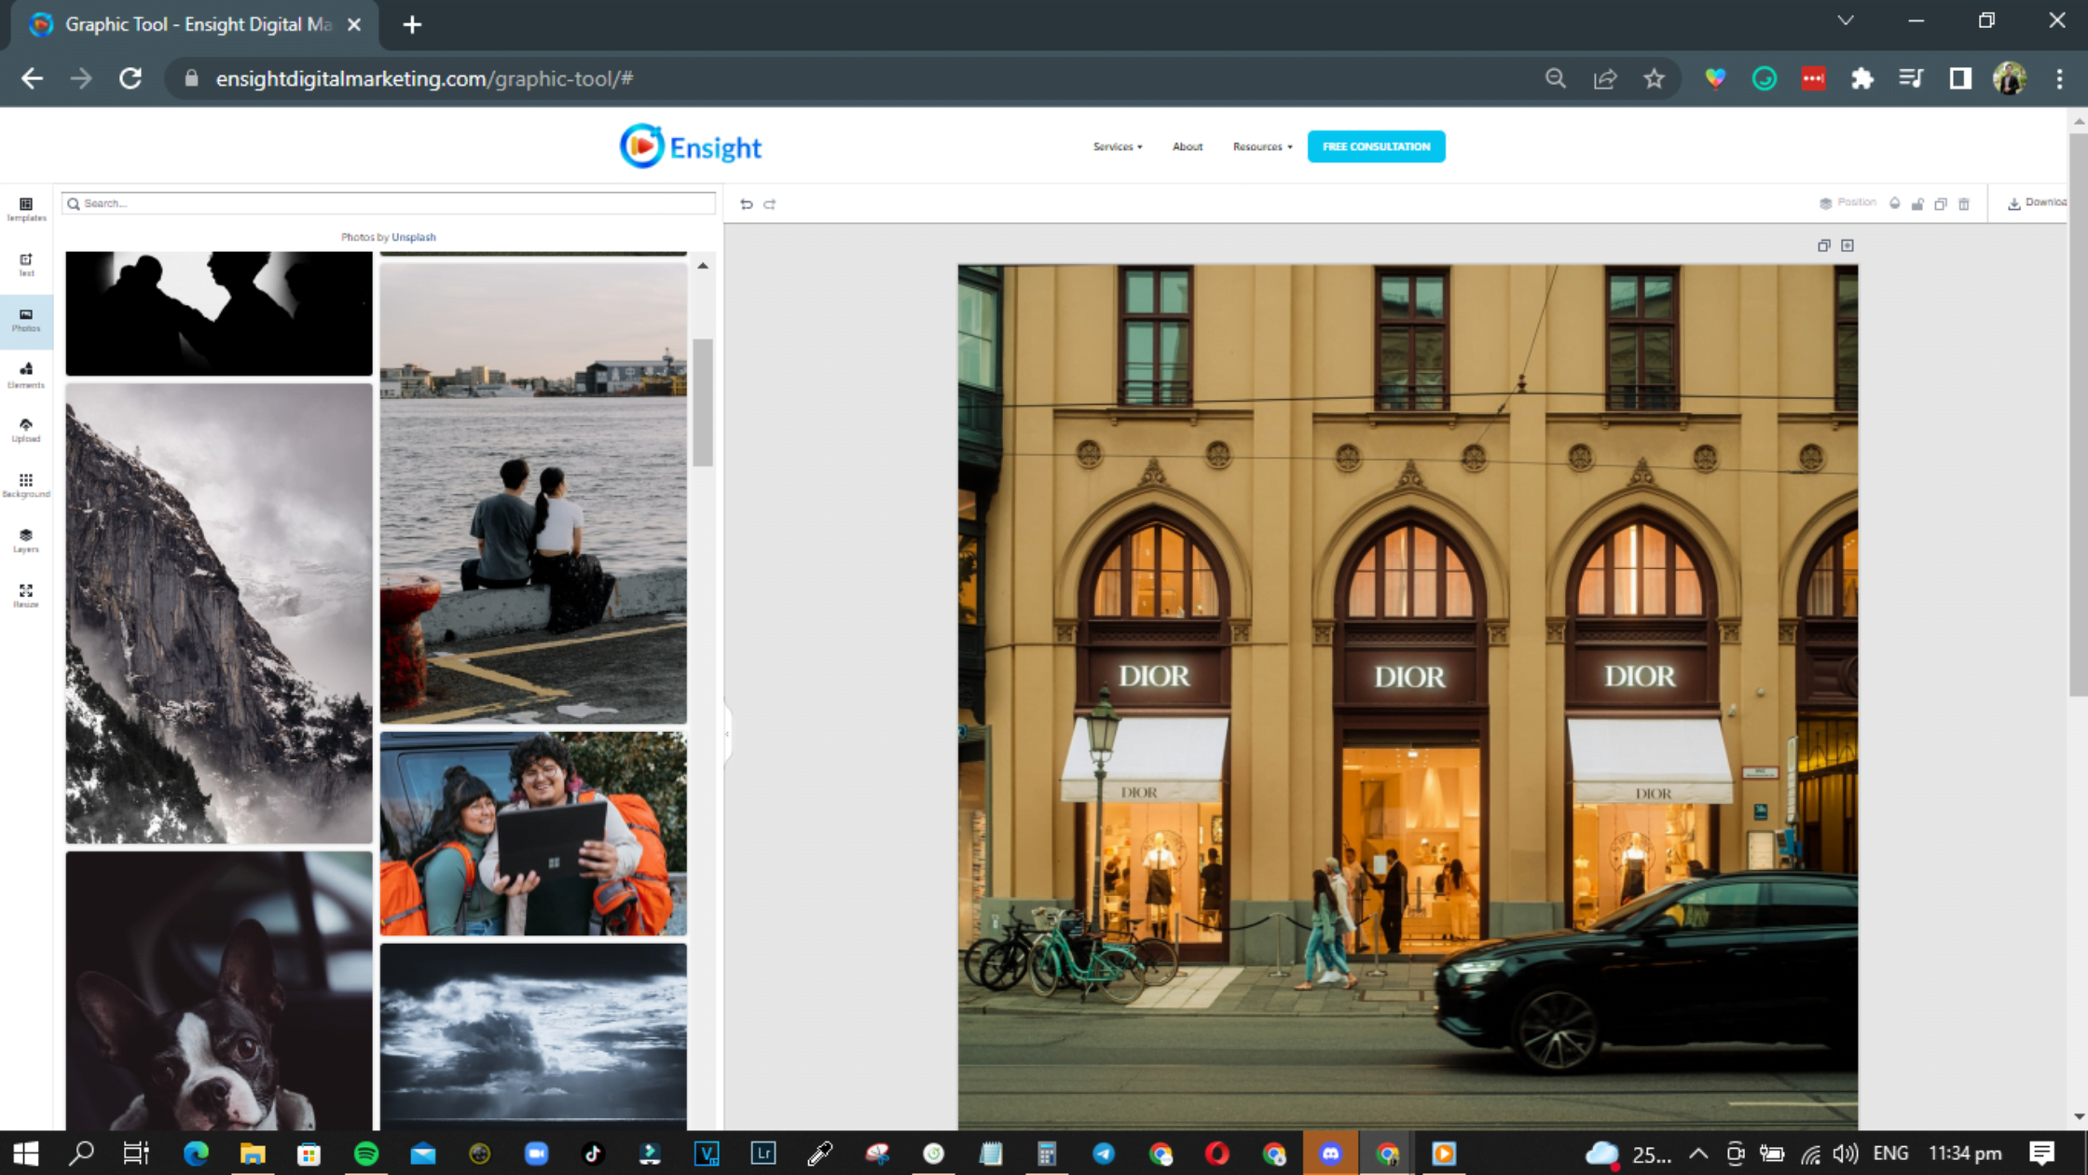Click the Ensight logo
Image resolution: width=2088 pixels, height=1175 pixels.
[691, 146]
